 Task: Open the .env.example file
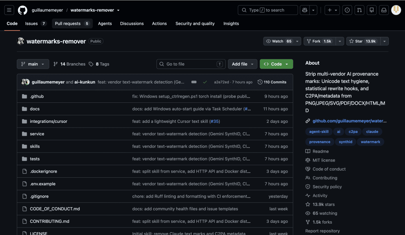click(x=42, y=184)
